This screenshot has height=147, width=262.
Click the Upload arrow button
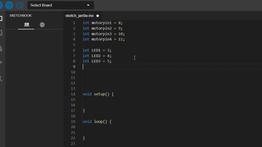click(x=9, y=5)
